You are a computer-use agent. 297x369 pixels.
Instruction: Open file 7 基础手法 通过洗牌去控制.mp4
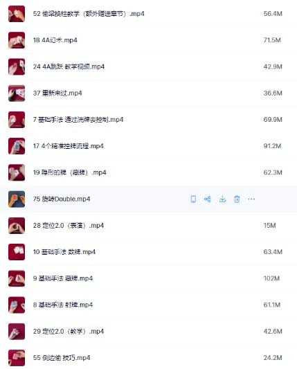[78, 120]
